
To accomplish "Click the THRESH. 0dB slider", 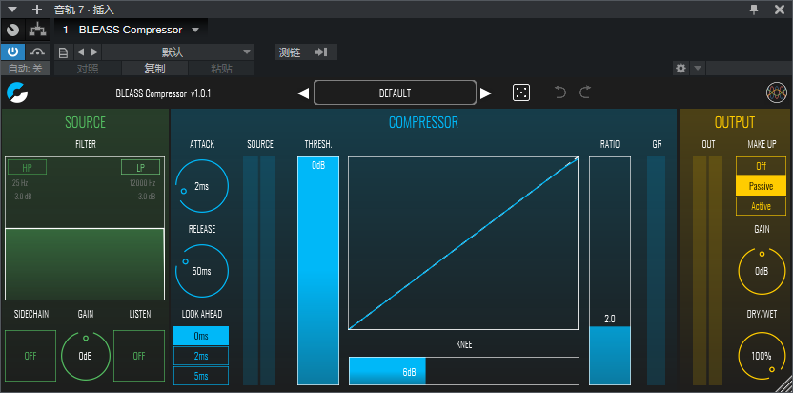I will click(x=318, y=271).
